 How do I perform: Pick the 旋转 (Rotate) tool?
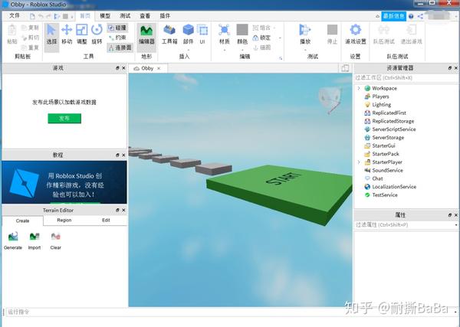(x=97, y=35)
